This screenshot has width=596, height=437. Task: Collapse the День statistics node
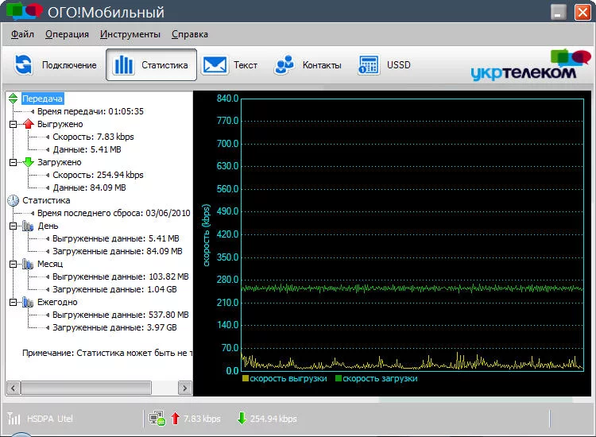13,226
